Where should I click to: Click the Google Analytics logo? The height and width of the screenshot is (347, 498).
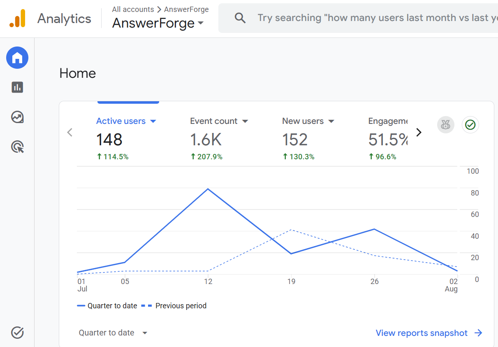pyautogui.click(x=18, y=19)
